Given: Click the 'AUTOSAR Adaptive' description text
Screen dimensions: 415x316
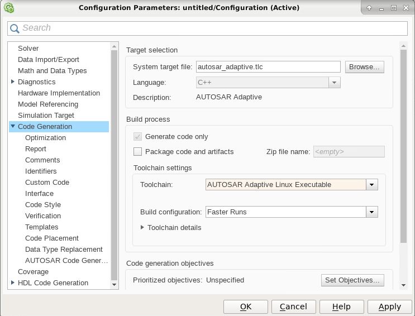Looking at the screenshot, I should coord(229,97).
